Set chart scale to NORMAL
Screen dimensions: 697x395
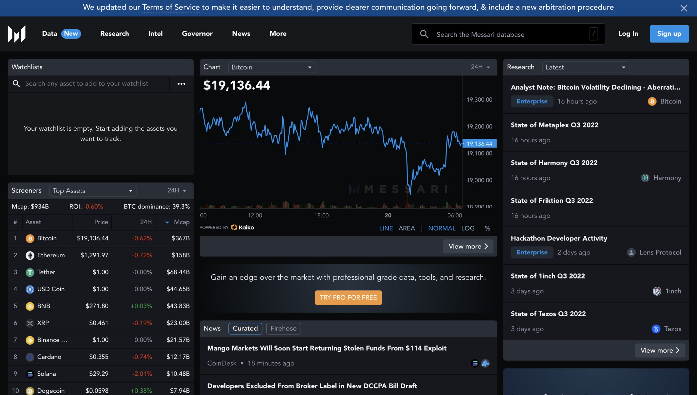(x=442, y=228)
